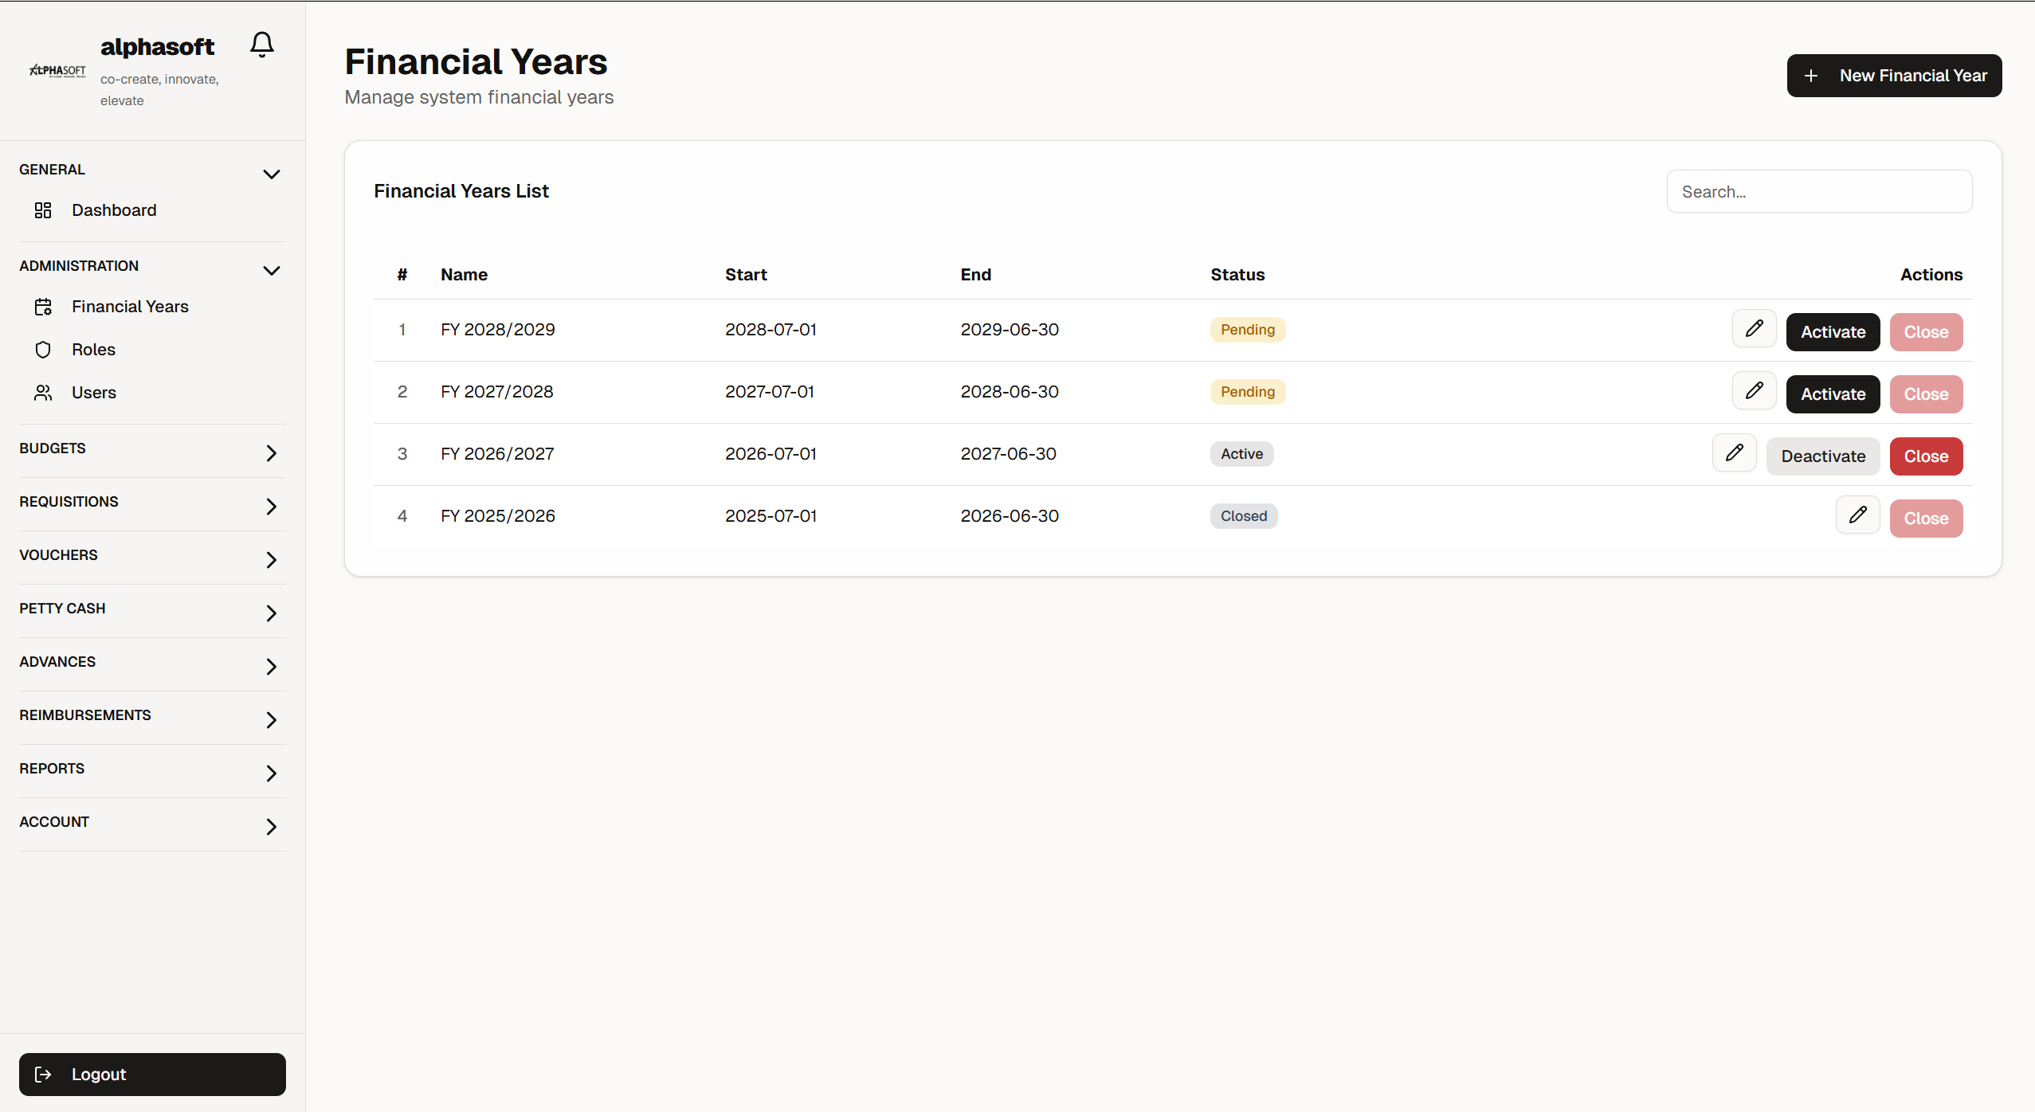Image resolution: width=2035 pixels, height=1112 pixels.
Task: Collapse the GENERAL sidebar section
Action: coord(271,174)
